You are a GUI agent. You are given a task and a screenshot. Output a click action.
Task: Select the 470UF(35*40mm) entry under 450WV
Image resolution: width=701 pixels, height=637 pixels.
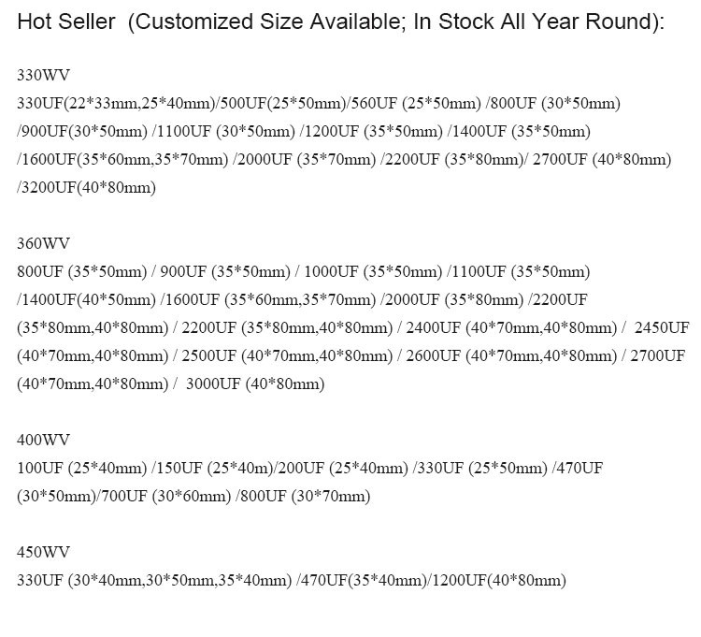365,581
